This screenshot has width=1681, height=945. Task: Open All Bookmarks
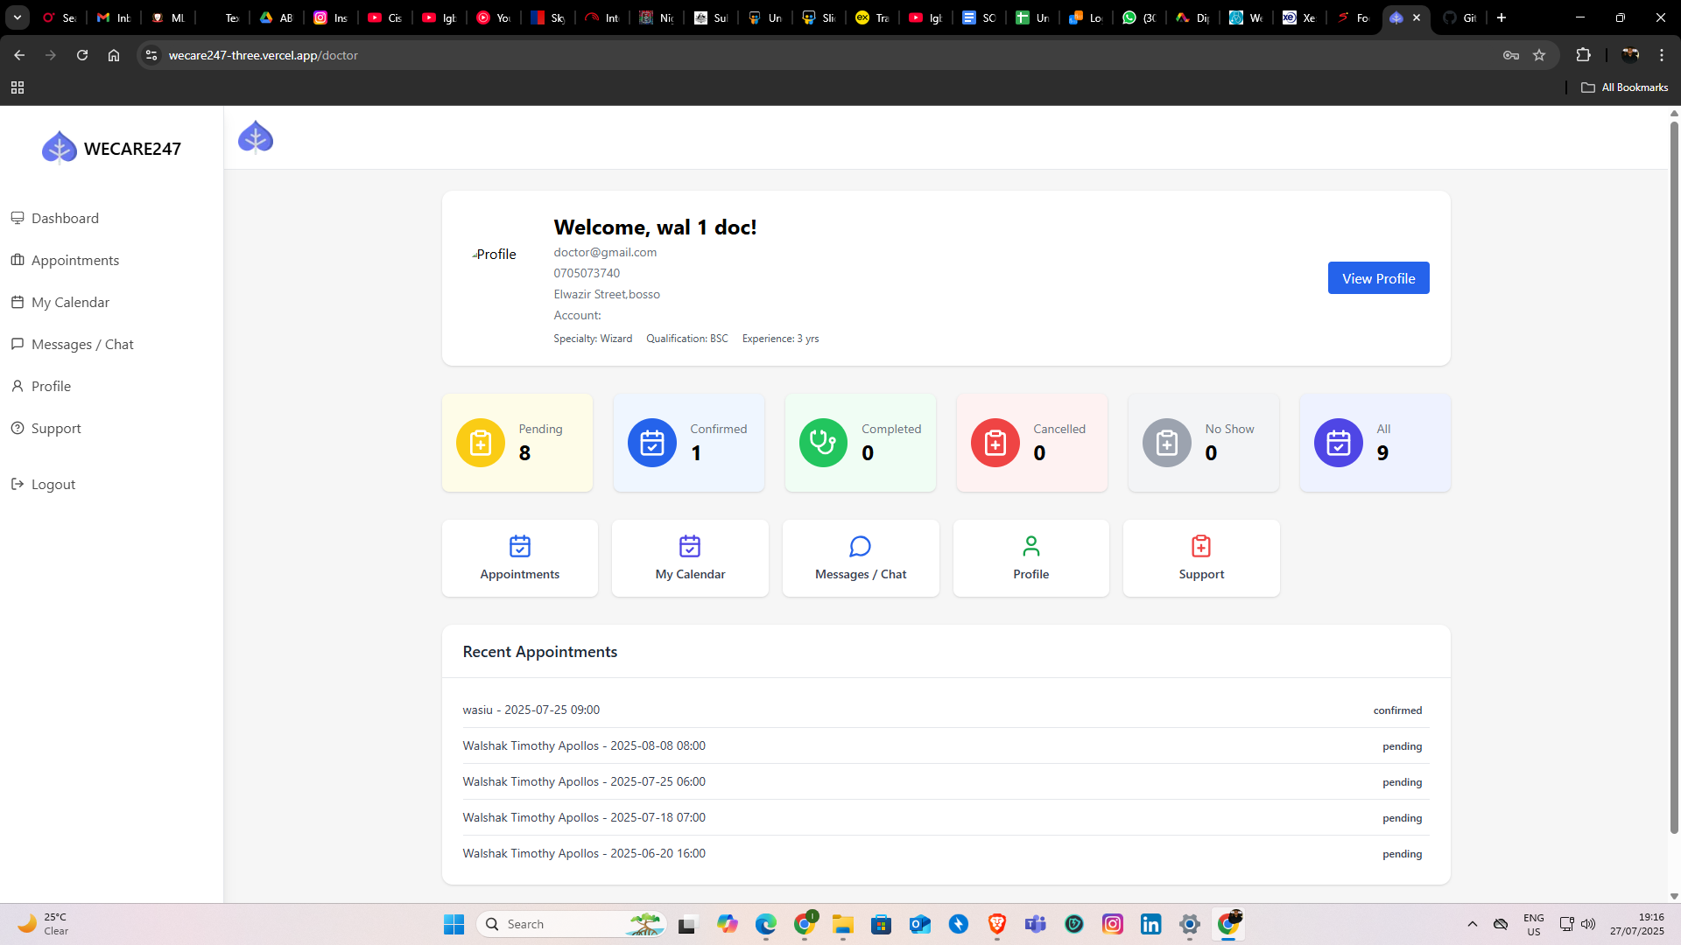coord(1624,87)
